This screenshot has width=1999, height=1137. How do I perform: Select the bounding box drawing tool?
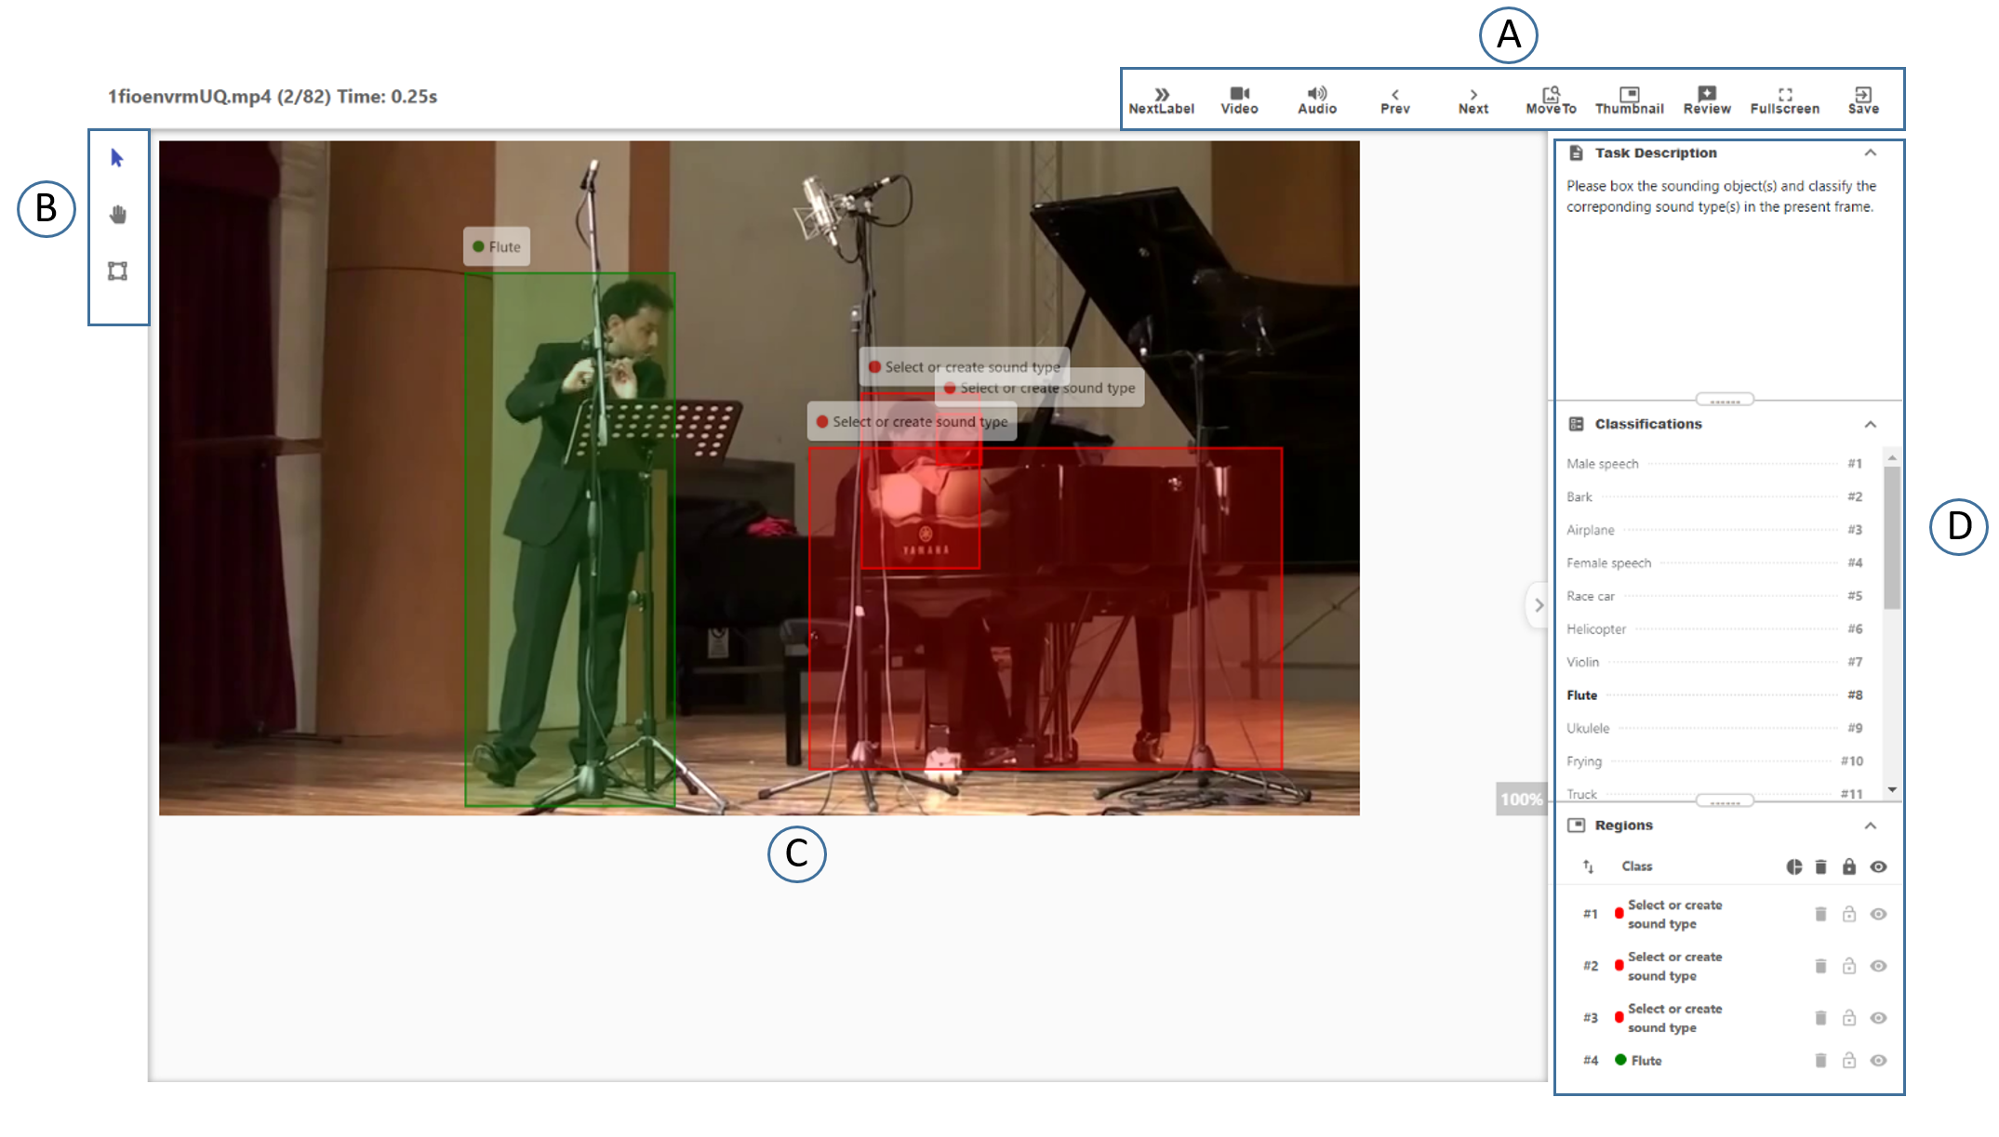point(117,271)
